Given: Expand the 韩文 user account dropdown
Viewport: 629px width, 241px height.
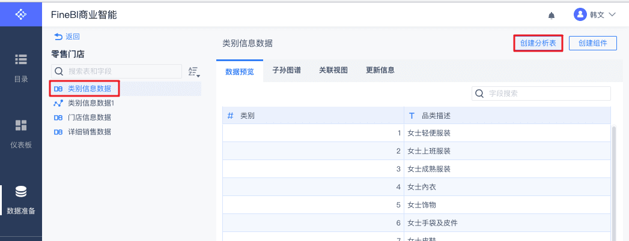Looking at the screenshot, I should click(x=612, y=14).
